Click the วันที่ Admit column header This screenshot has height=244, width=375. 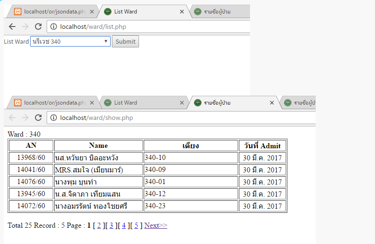262,145
